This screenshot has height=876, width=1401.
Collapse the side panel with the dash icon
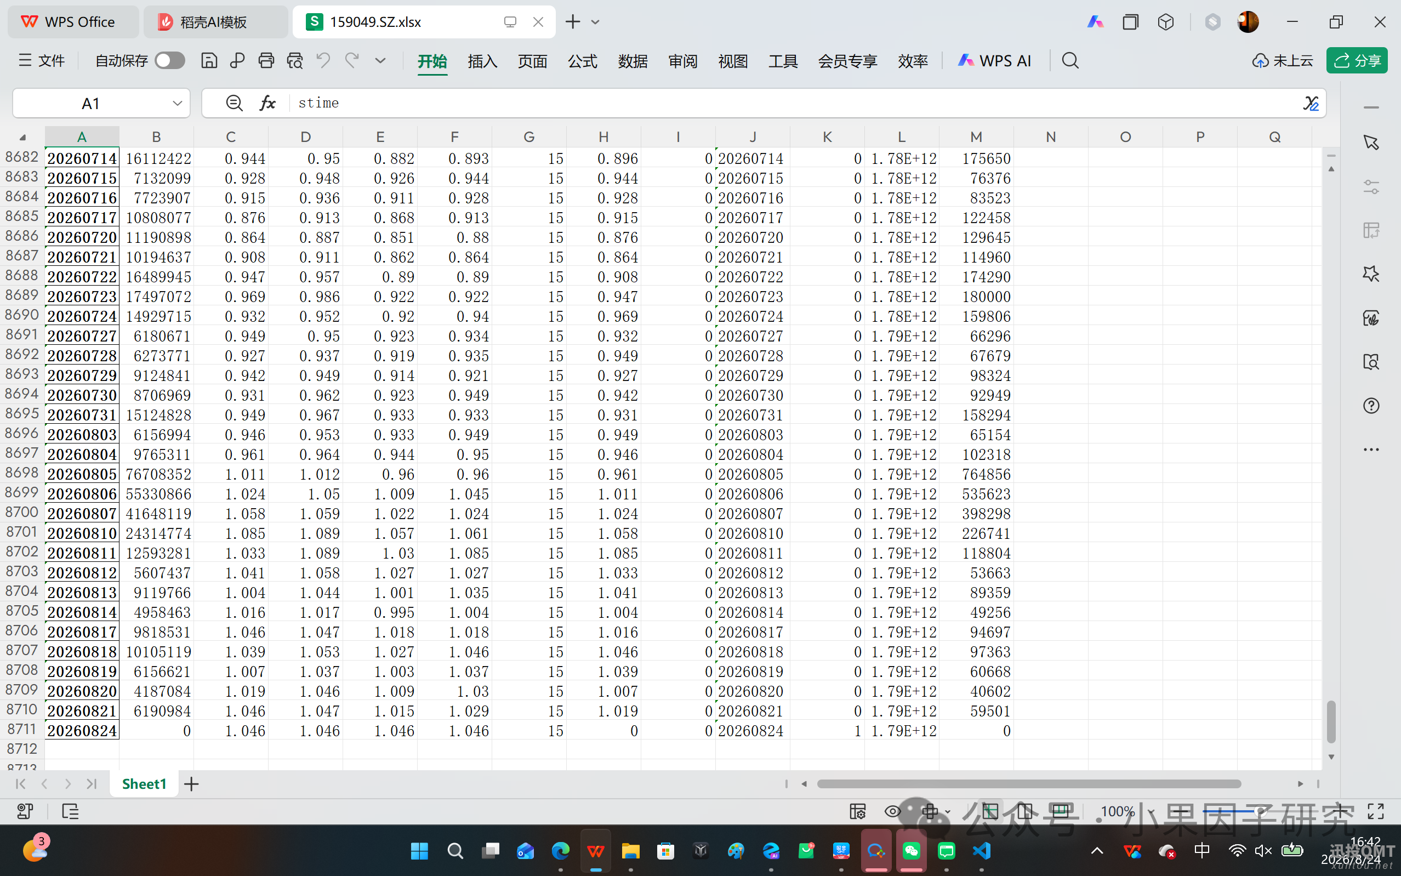[x=1371, y=107]
